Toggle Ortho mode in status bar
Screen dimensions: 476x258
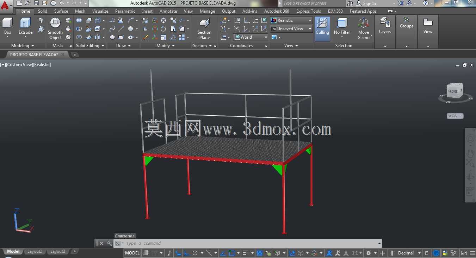(187, 253)
